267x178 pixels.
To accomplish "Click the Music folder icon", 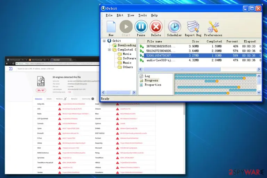I will (120, 63).
